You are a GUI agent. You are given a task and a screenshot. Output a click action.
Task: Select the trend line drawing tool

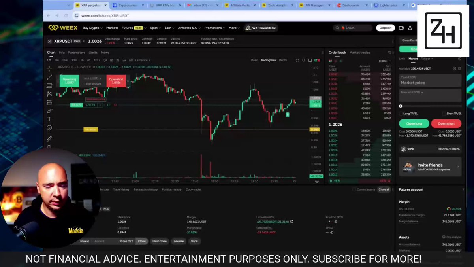pyautogui.click(x=49, y=77)
